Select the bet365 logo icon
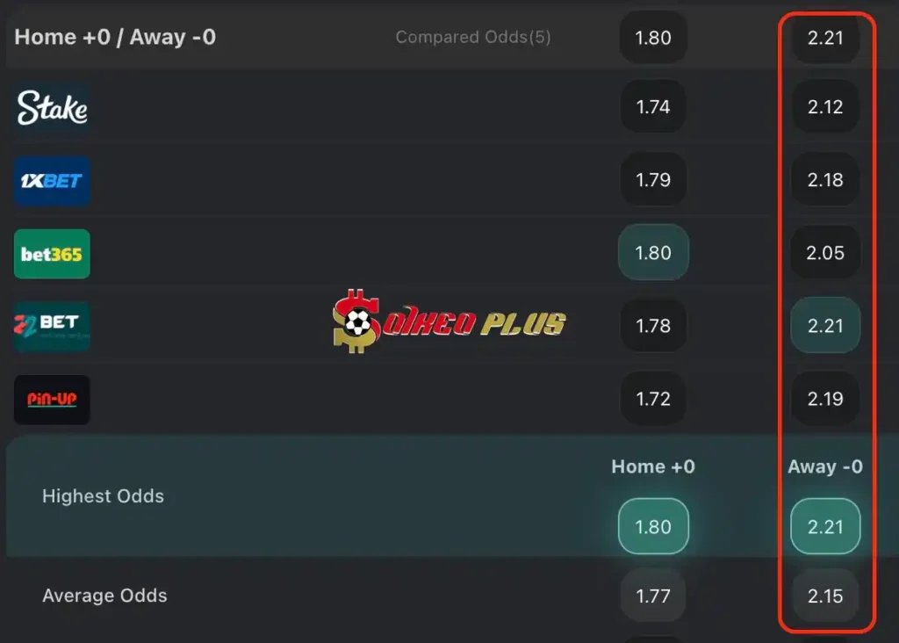This screenshot has width=899, height=643. pos(52,254)
